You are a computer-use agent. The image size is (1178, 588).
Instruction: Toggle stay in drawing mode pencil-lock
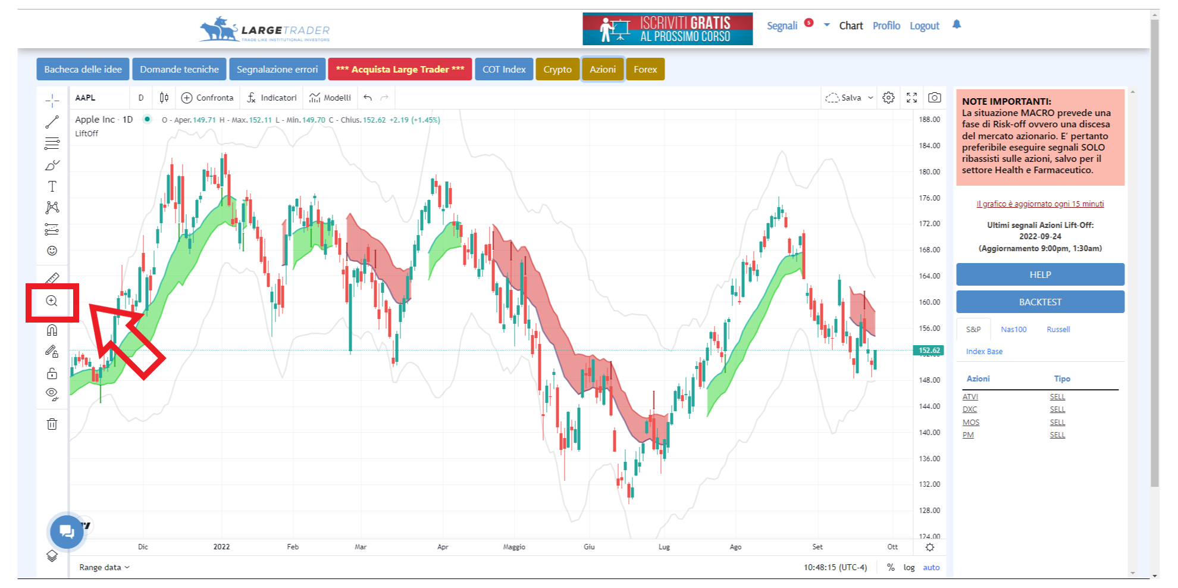[52, 352]
